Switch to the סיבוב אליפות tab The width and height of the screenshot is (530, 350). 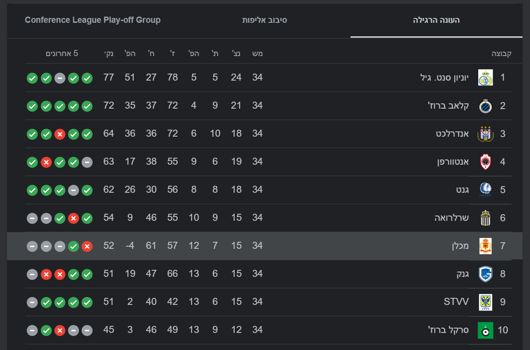click(265, 20)
